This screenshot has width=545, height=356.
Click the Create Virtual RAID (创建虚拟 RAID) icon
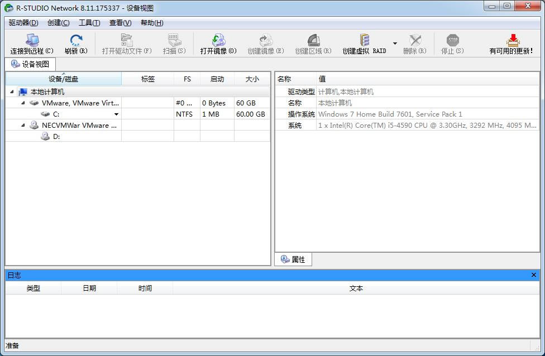tap(364, 40)
